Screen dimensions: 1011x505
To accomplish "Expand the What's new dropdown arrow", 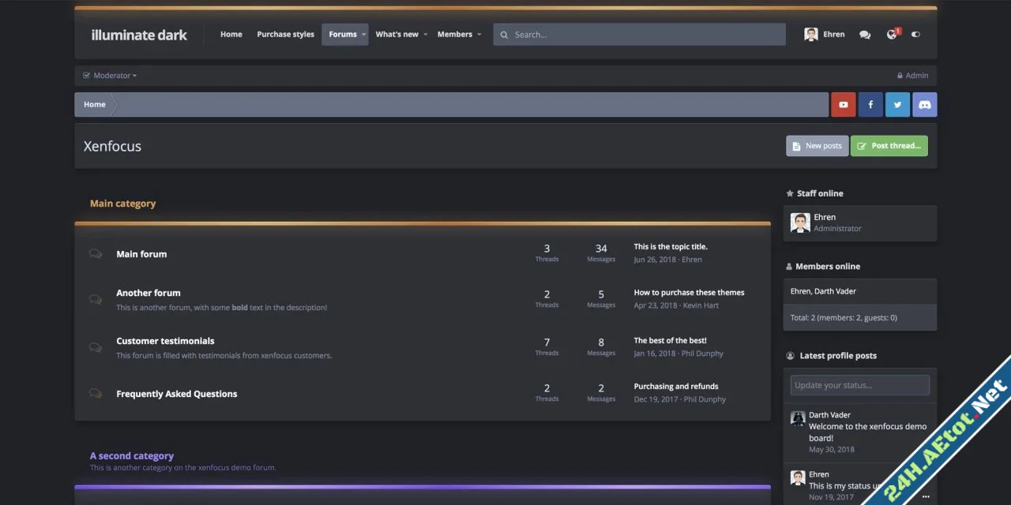I will (425, 35).
